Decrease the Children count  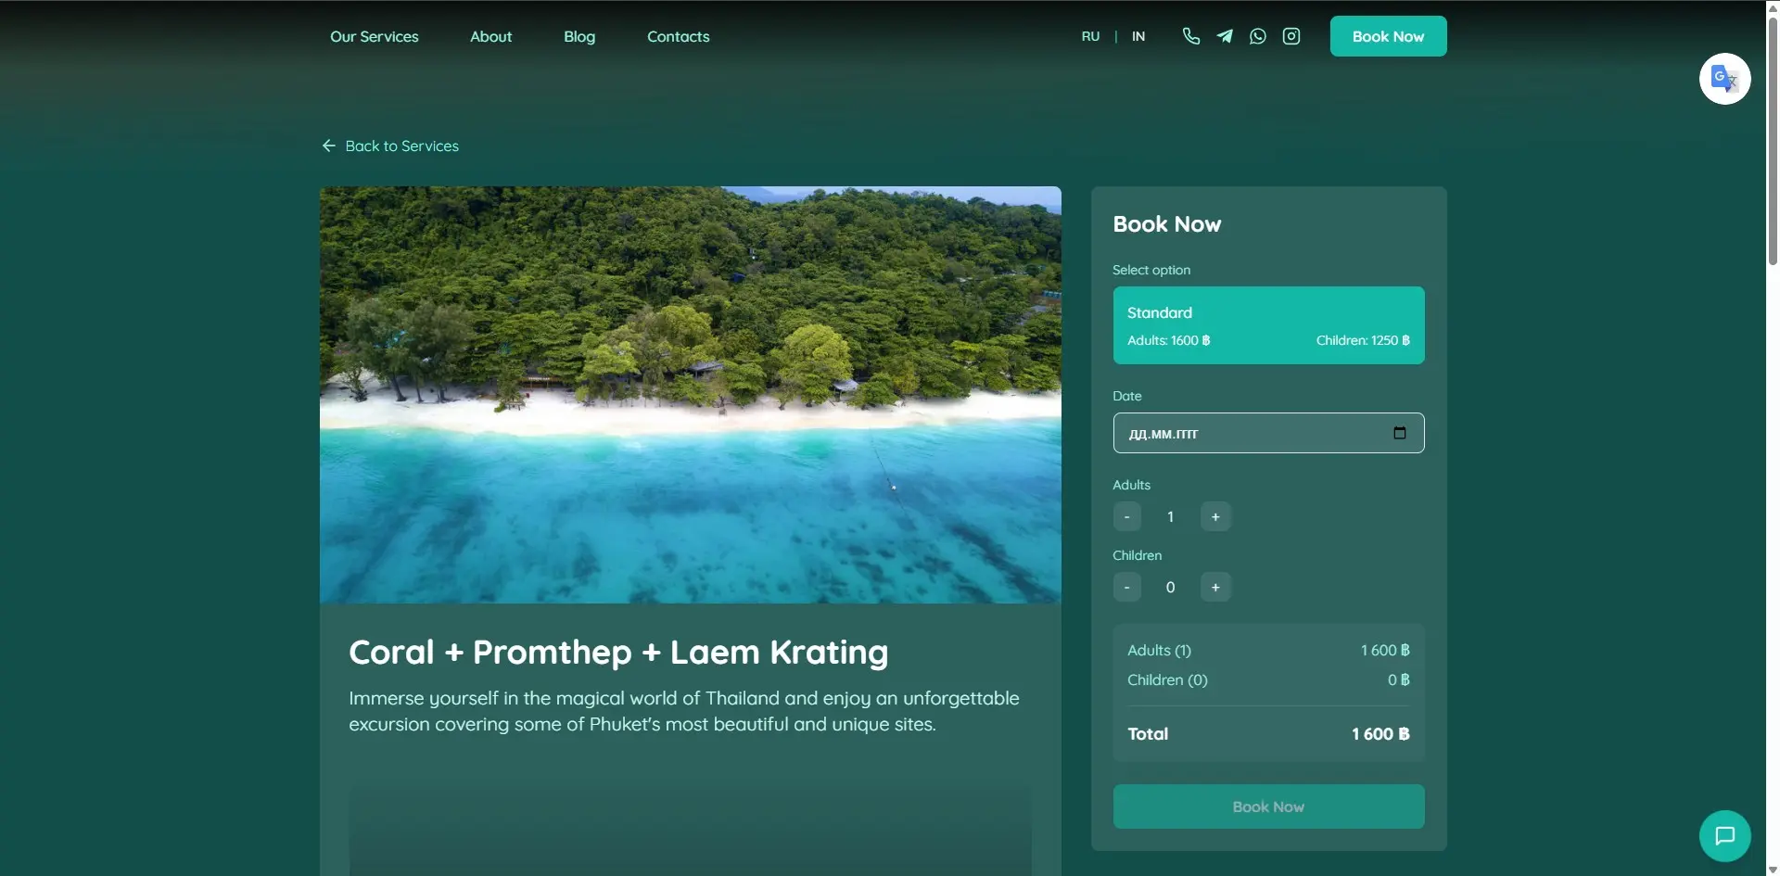pos(1126,587)
